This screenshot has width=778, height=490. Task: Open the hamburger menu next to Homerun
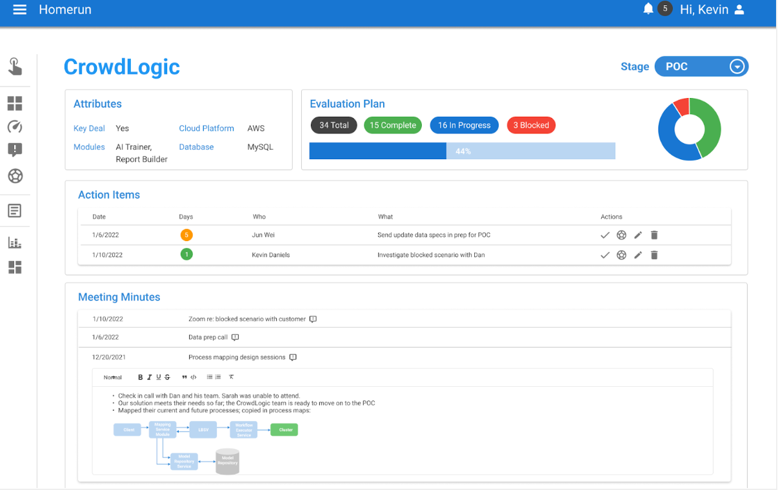(20, 10)
